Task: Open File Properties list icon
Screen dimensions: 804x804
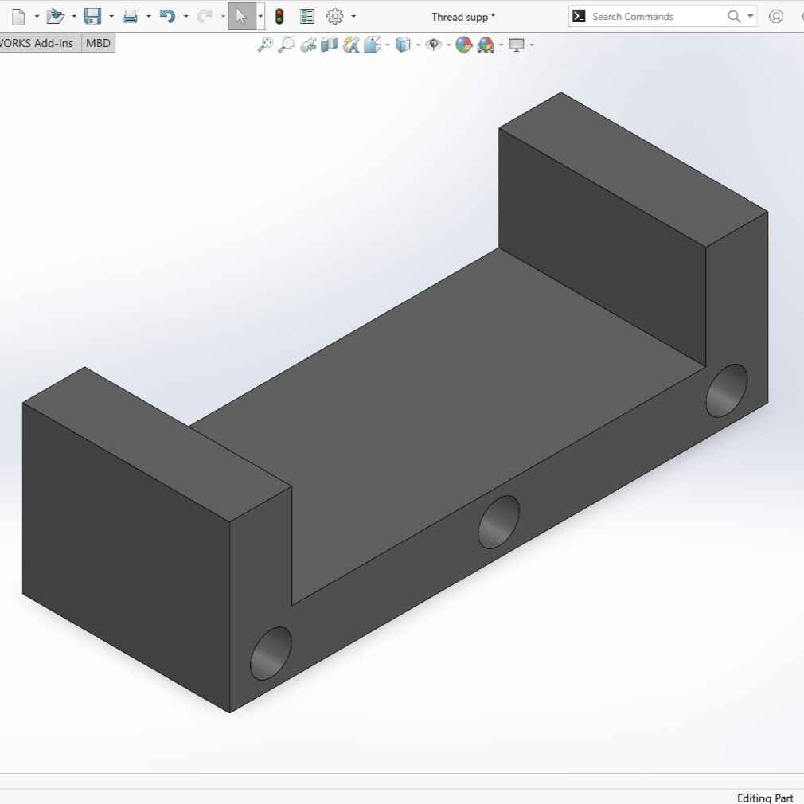Action: (307, 17)
